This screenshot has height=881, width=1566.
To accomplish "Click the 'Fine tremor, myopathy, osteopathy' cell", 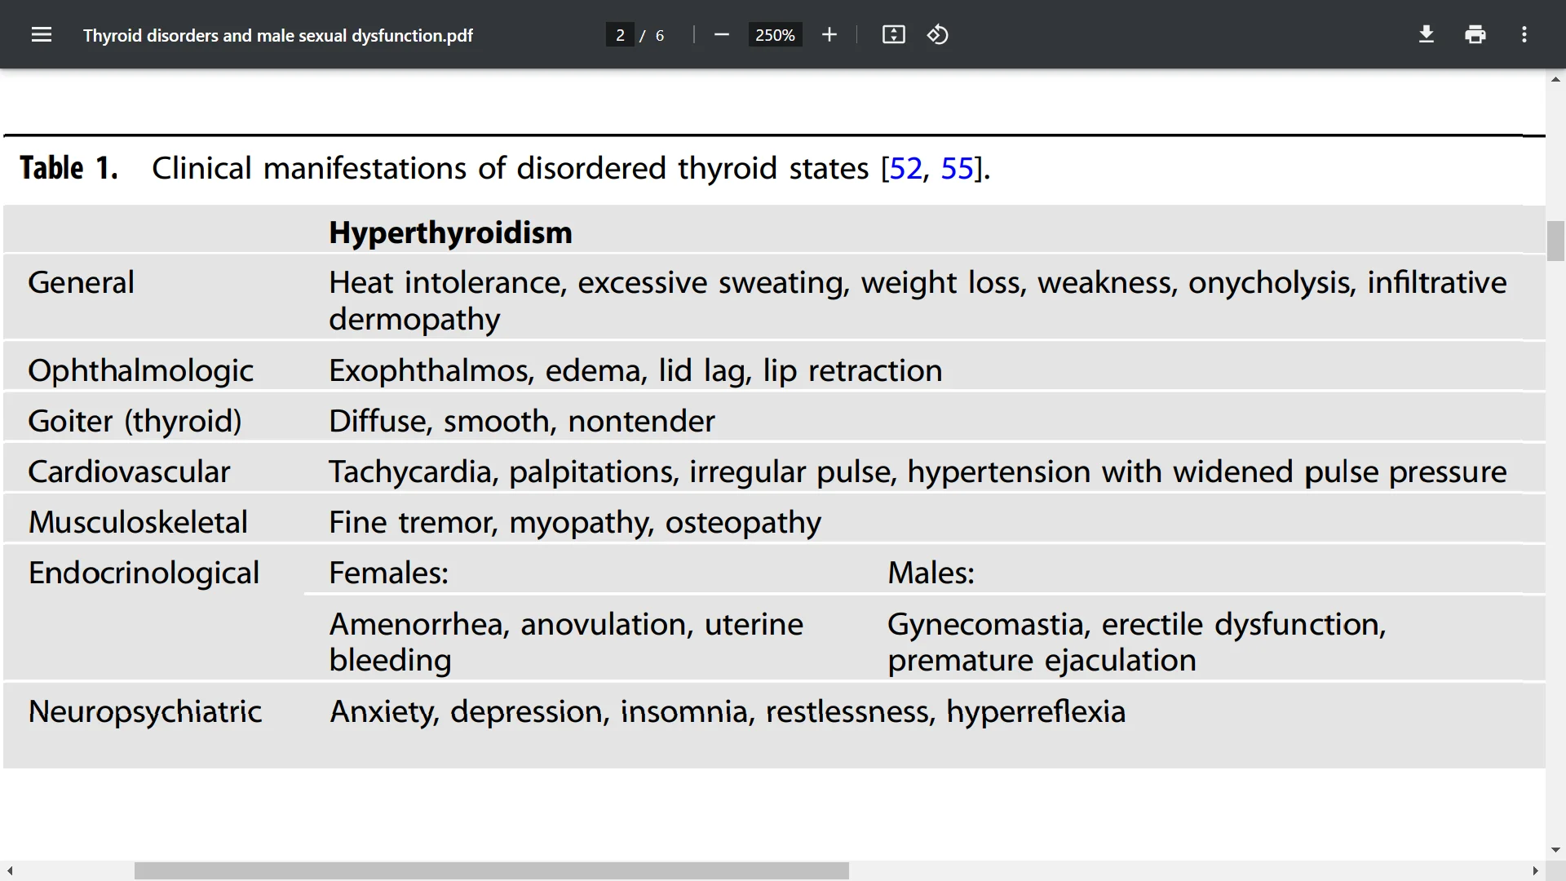I will [575, 523].
